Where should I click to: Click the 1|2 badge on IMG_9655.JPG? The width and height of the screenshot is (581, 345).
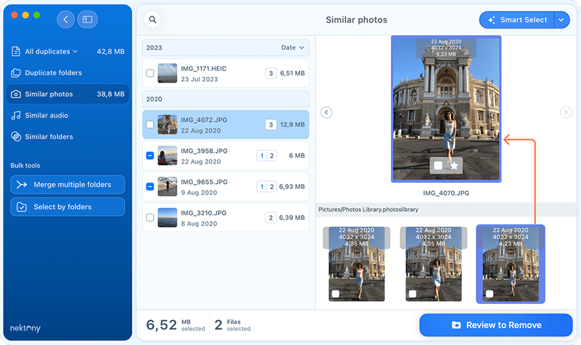pos(267,187)
